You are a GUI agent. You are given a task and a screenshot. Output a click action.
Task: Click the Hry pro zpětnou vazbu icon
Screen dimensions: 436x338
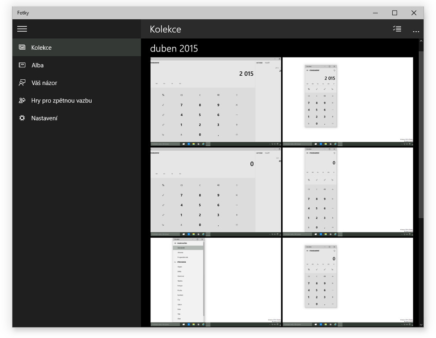coord(22,100)
